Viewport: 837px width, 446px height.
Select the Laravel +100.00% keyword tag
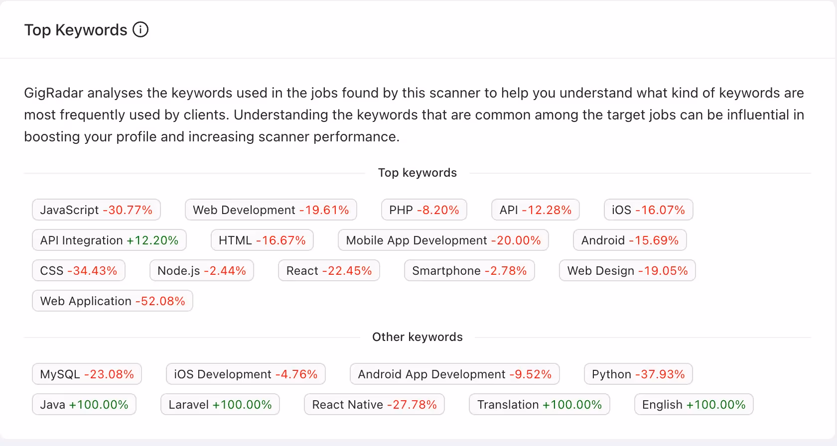click(220, 404)
